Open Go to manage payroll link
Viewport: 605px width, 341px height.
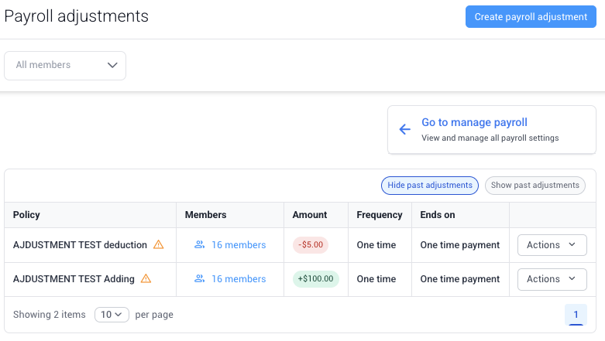pyautogui.click(x=474, y=122)
